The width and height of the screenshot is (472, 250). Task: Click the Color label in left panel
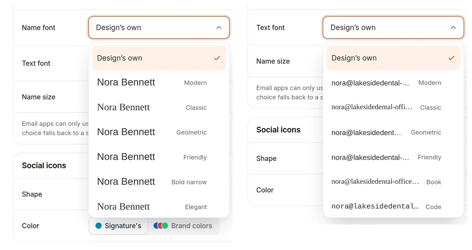click(31, 226)
